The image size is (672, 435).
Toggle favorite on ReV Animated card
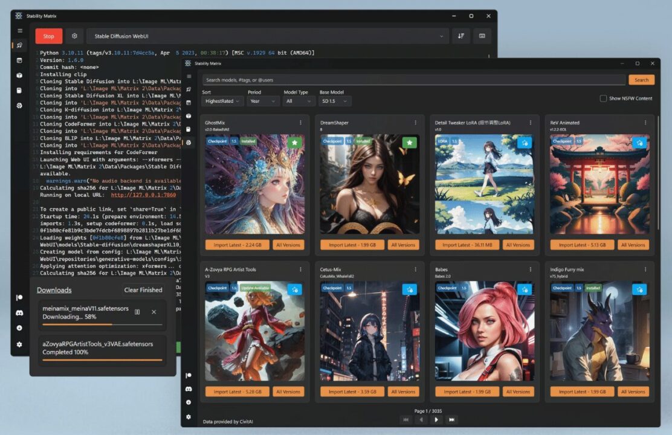(x=639, y=143)
